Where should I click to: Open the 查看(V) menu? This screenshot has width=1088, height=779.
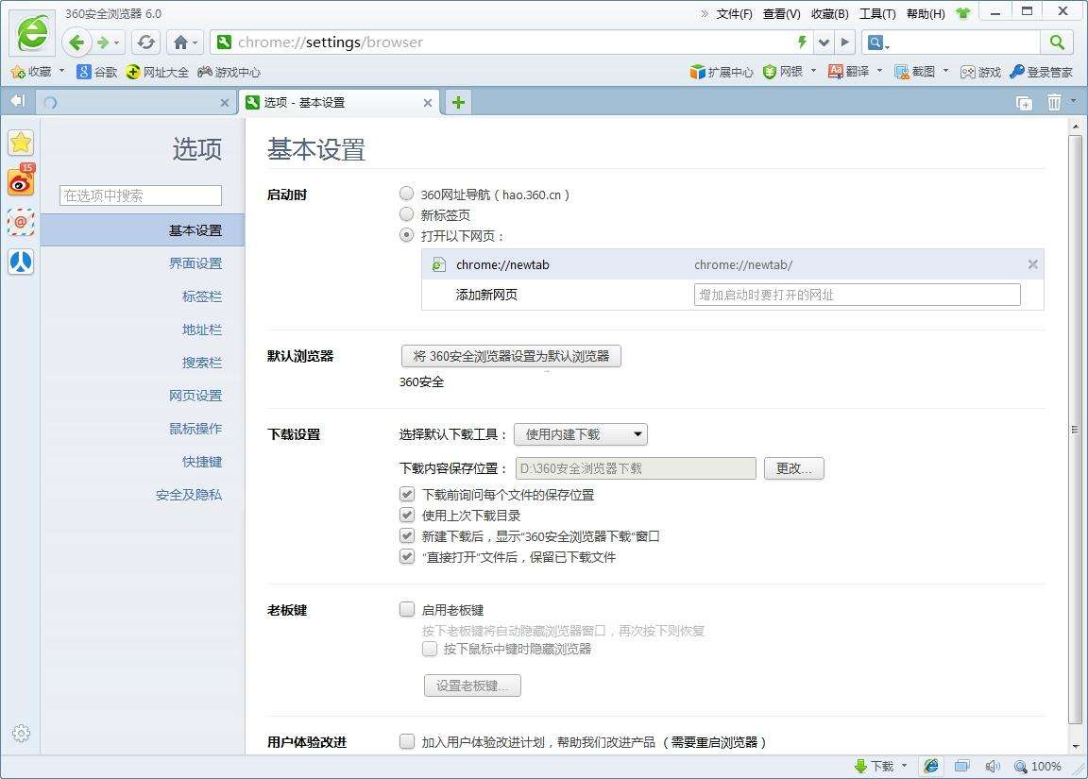click(781, 14)
